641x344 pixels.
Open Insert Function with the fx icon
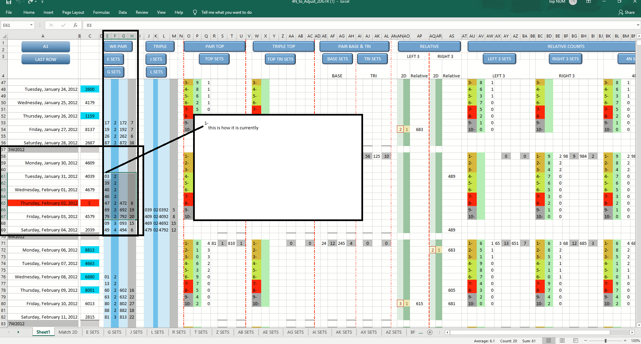(75, 25)
